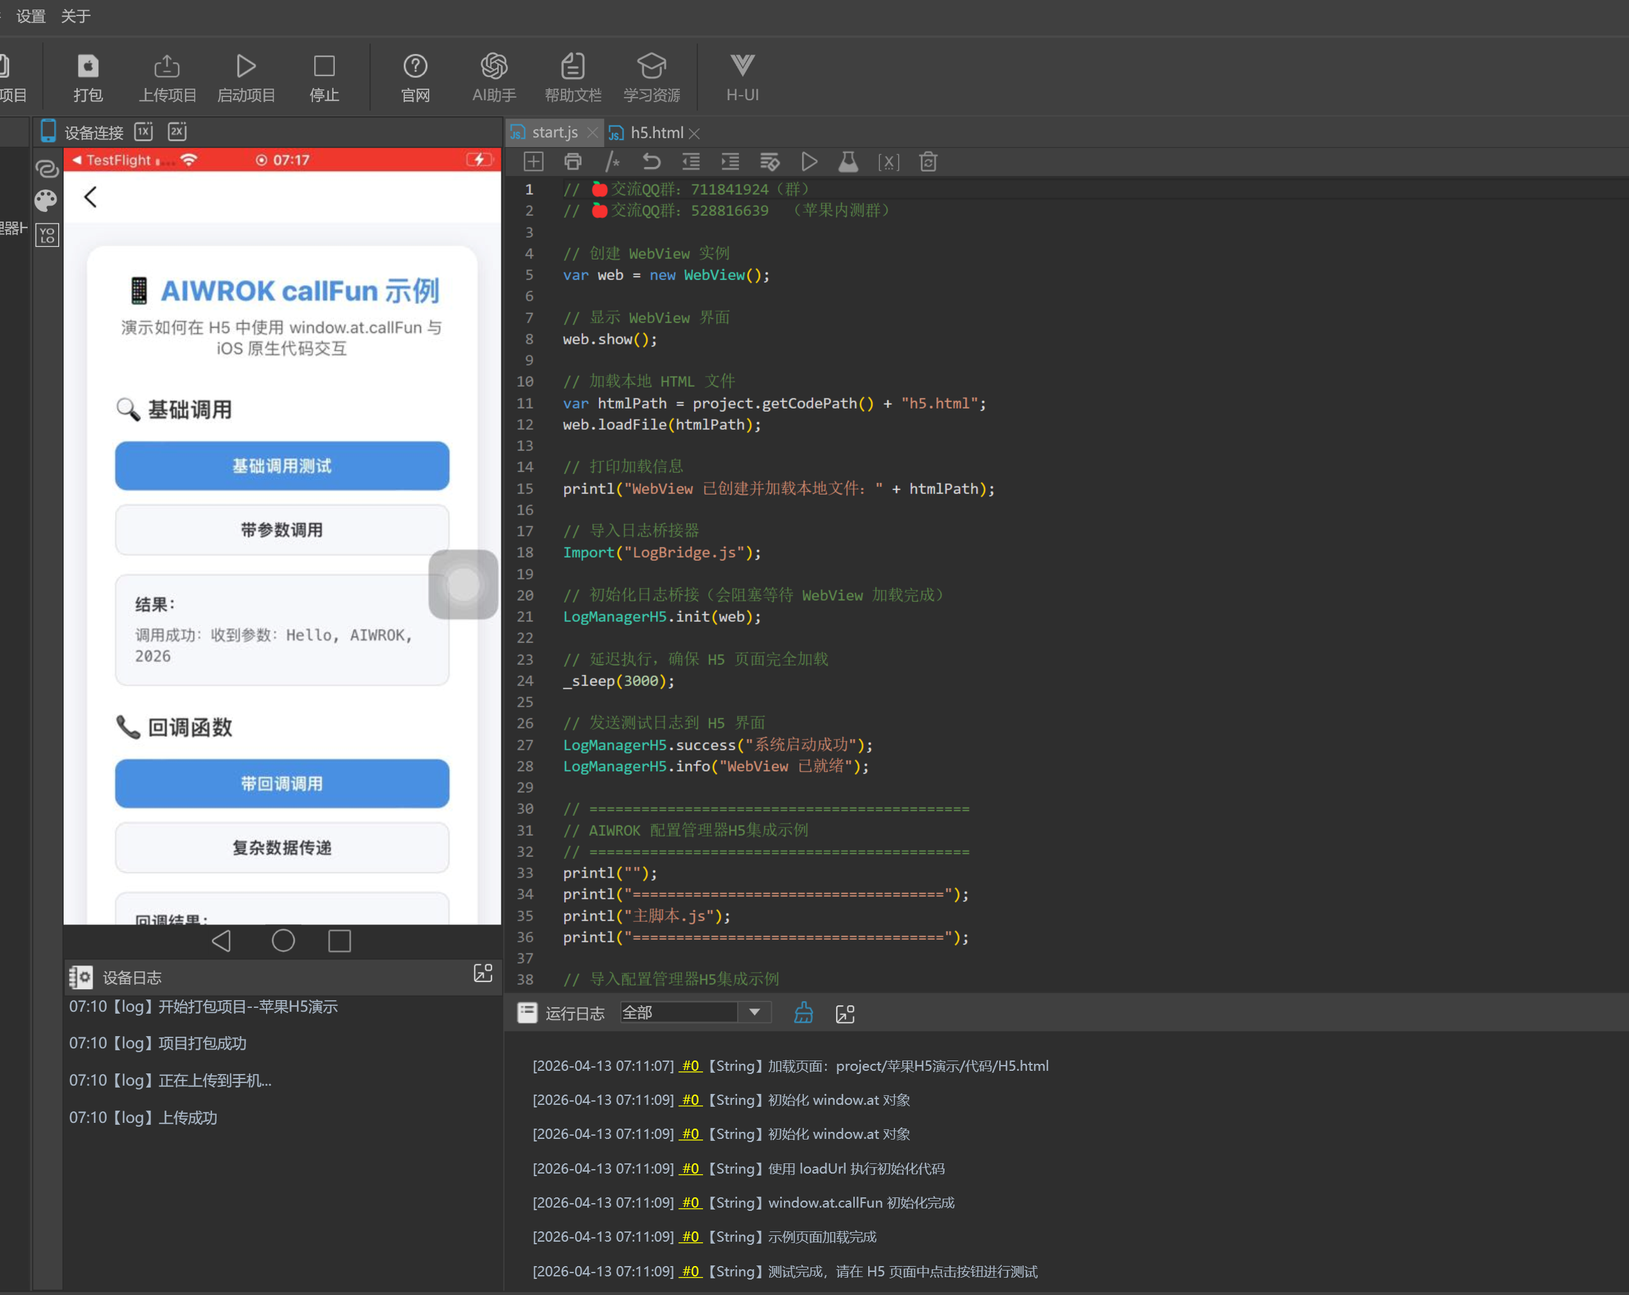
Task: Toggle 1x device screen scale
Action: pyautogui.click(x=143, y=132)
